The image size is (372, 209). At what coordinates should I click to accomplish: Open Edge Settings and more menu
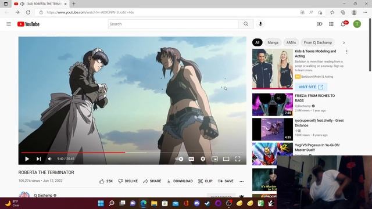coord(365,12)
